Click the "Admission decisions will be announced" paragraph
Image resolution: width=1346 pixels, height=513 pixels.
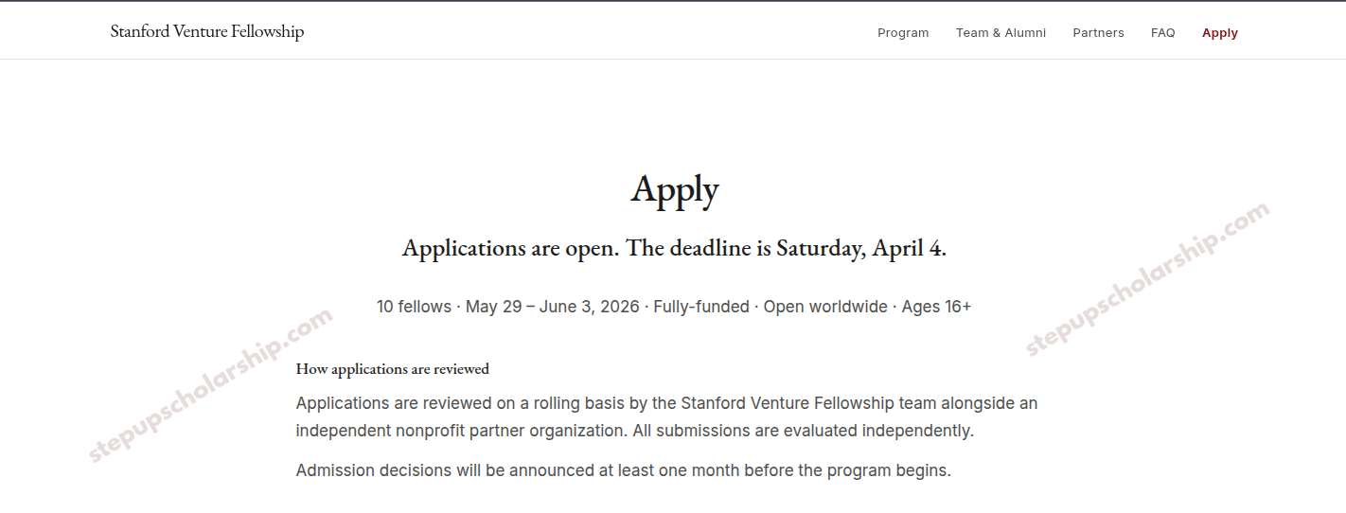(x=623, y=470)
